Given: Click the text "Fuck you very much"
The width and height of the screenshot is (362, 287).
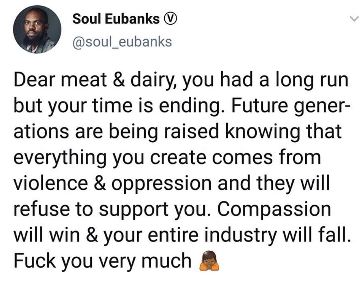Looking at the screenshot, I should click(102, 261).
